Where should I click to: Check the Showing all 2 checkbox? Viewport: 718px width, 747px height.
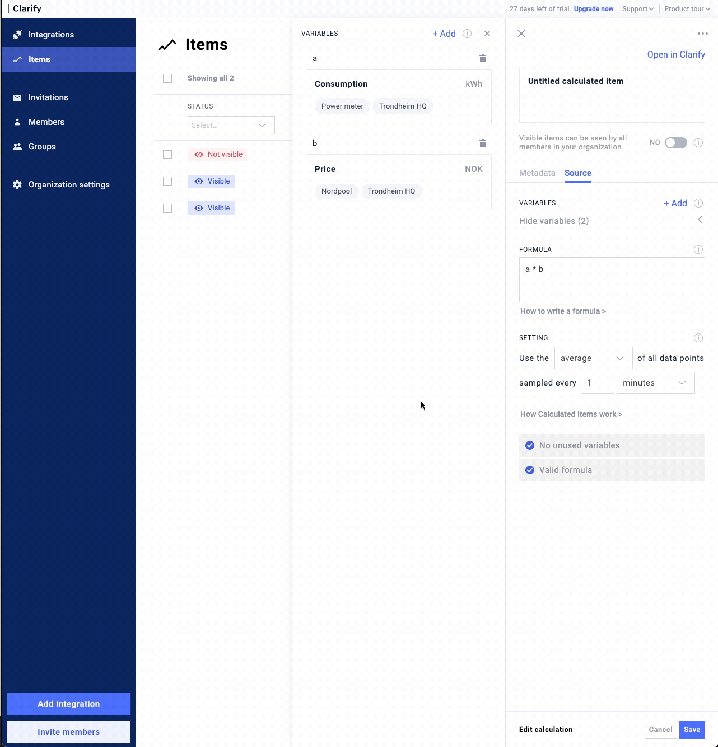coord(167,78)
